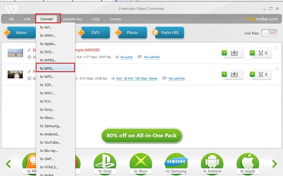Open first video's scissors edit tool
Screen dimensions: 283x176
coord(261,53)
